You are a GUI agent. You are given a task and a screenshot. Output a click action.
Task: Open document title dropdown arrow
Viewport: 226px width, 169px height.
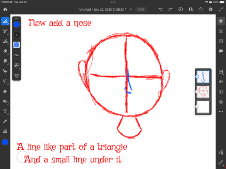tap(130, 9)
